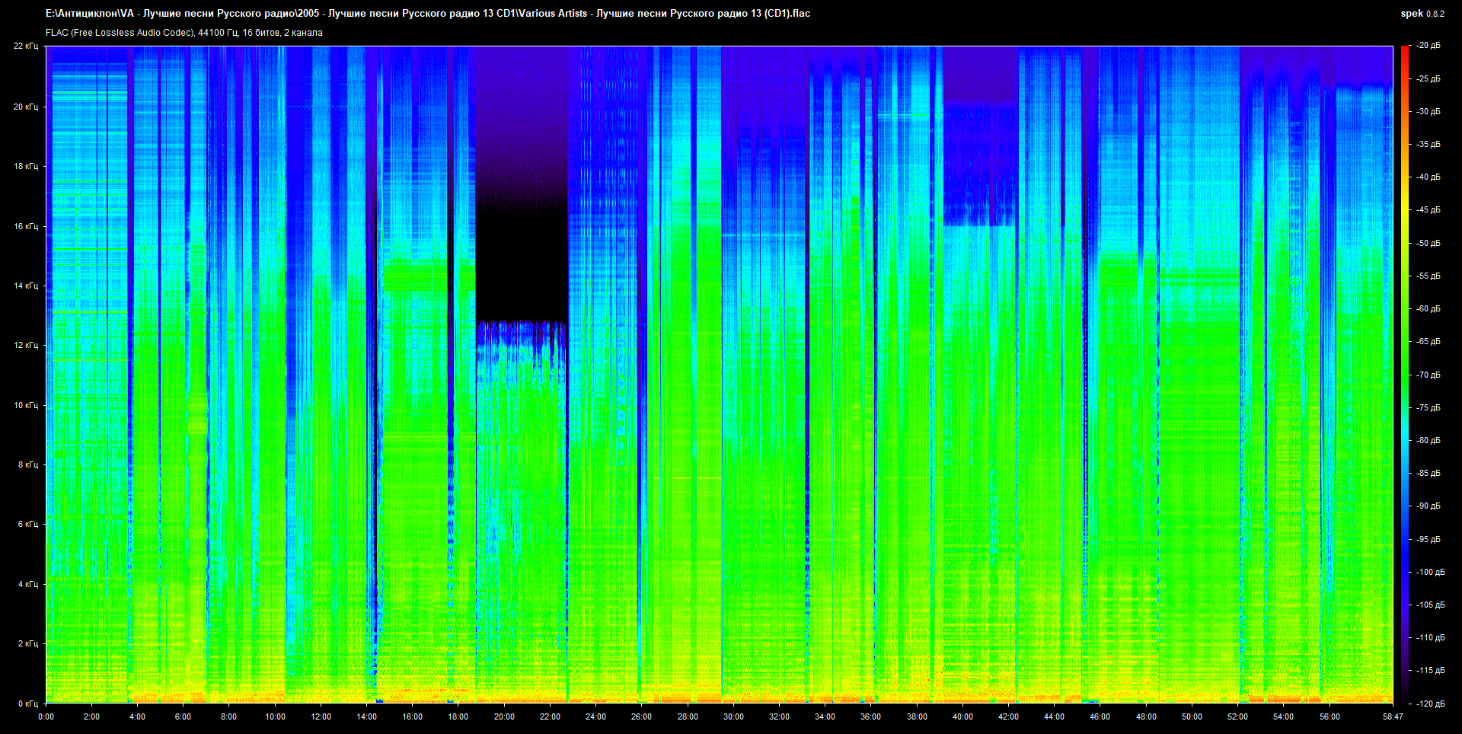The height and width of the screenshot is (734, 1462).
Task: Click the FLAC file path title text
Action: 427,14
